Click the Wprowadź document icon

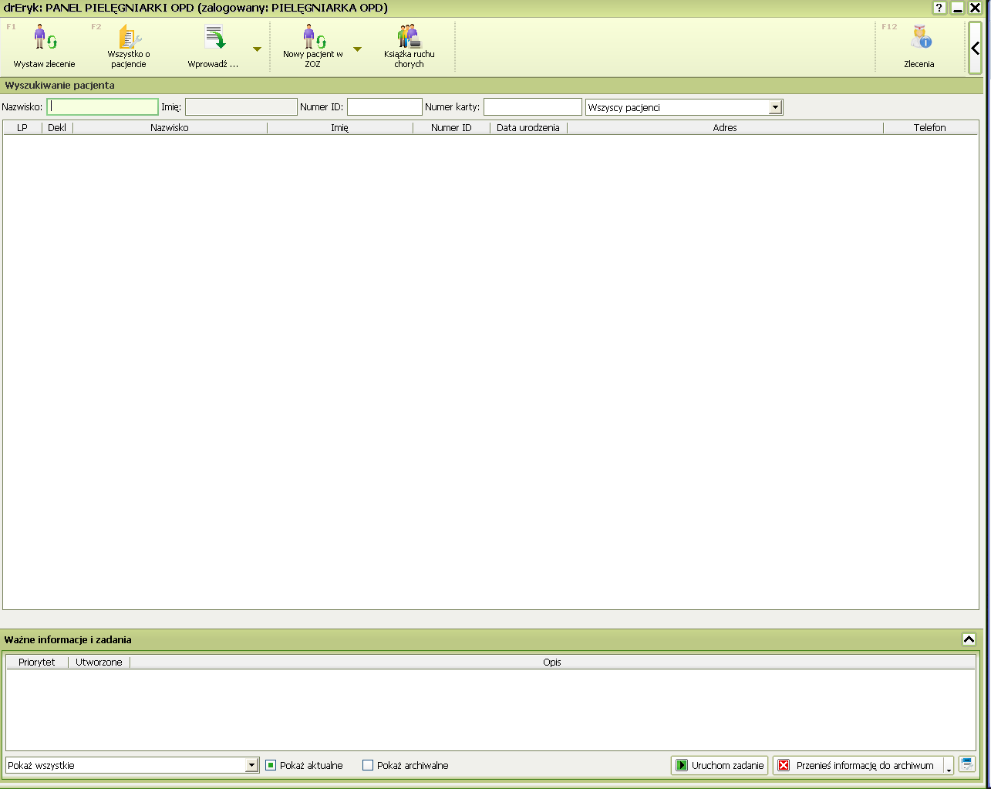(x=214, y=38)
